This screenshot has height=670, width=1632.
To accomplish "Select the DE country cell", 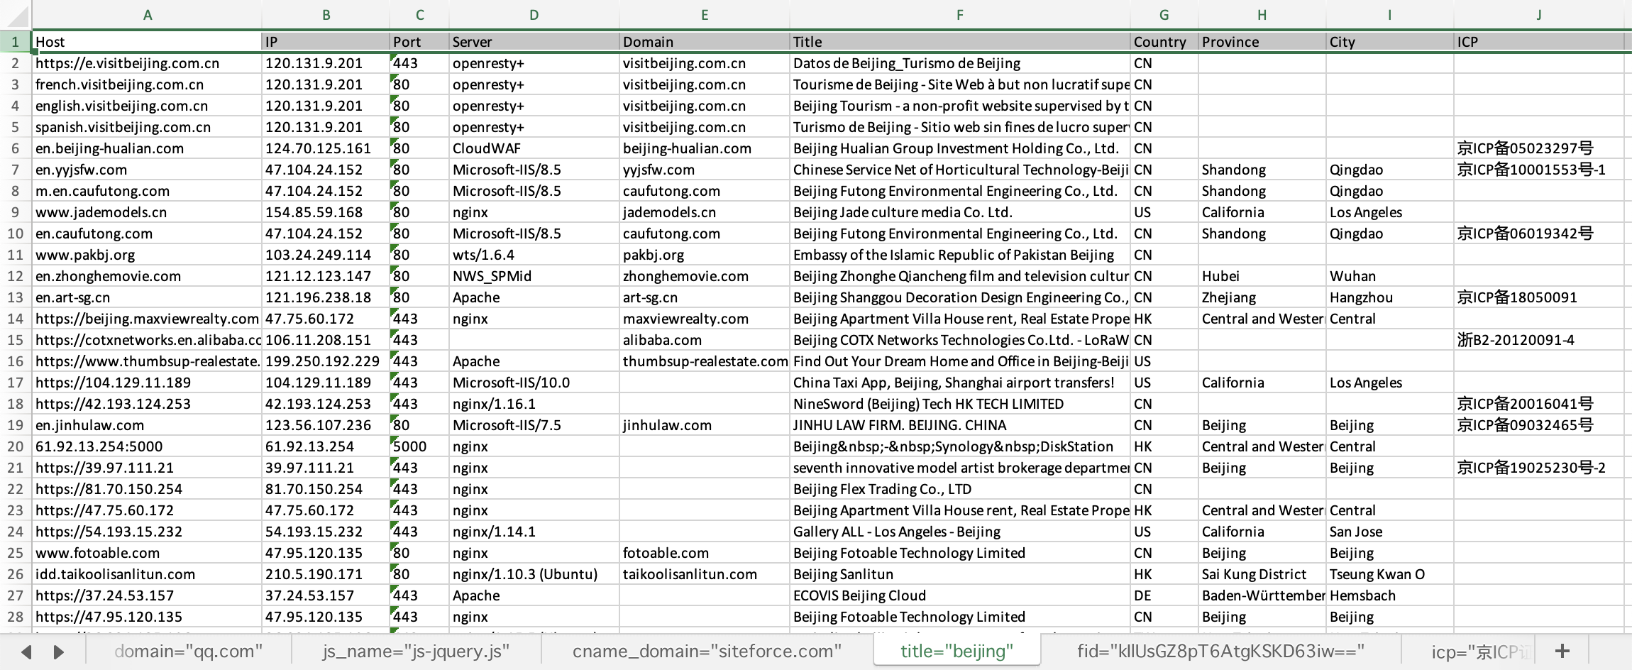I will [1164, 595].
